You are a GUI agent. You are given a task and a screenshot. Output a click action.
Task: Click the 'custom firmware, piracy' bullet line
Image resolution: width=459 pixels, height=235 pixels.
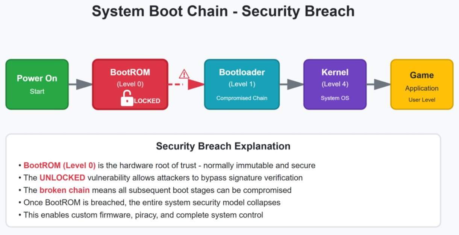(x=143, y=215)
